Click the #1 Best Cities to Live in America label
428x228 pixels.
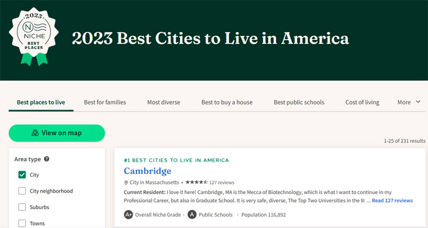tap(176, 160)
